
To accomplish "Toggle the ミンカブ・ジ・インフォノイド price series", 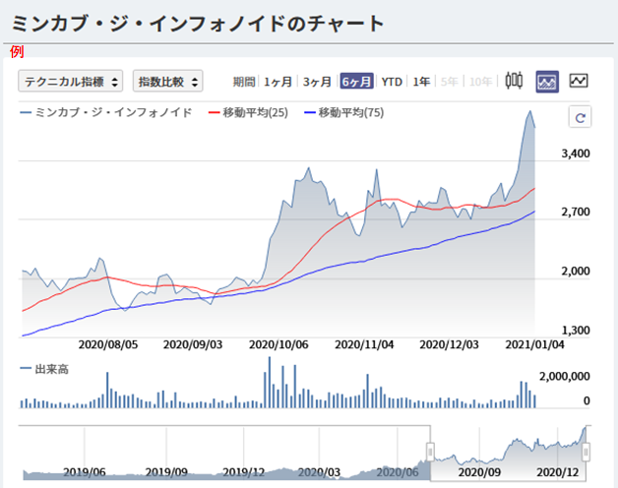I will [106, 114].
